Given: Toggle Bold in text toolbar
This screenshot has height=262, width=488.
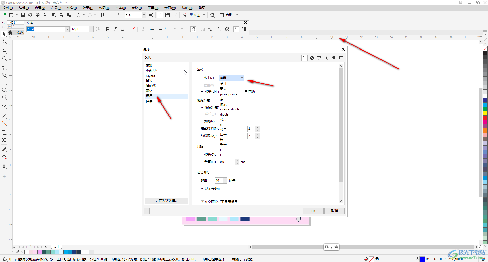Looking at the screenshot, I should pyautogui.click(x=108, y=29).
